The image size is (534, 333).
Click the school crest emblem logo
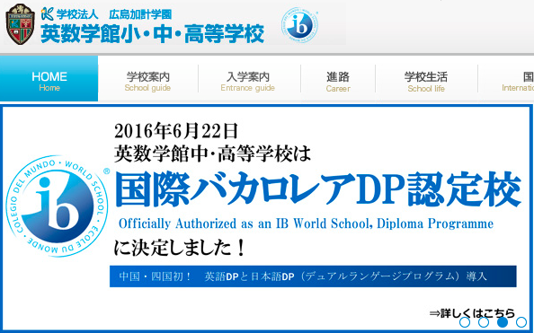tap(20, 24)
